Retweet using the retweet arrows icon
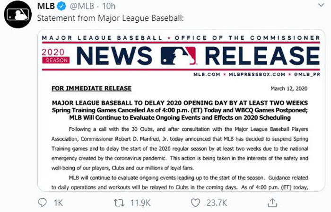The image size is (331, 212). [x=119, y=203]
